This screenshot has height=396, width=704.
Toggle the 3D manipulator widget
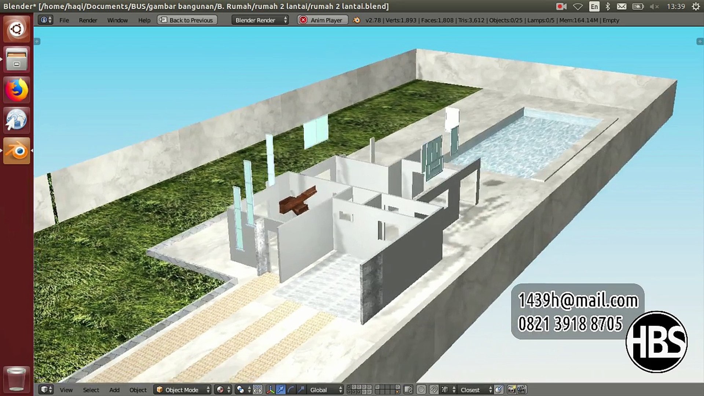[270, 390]
